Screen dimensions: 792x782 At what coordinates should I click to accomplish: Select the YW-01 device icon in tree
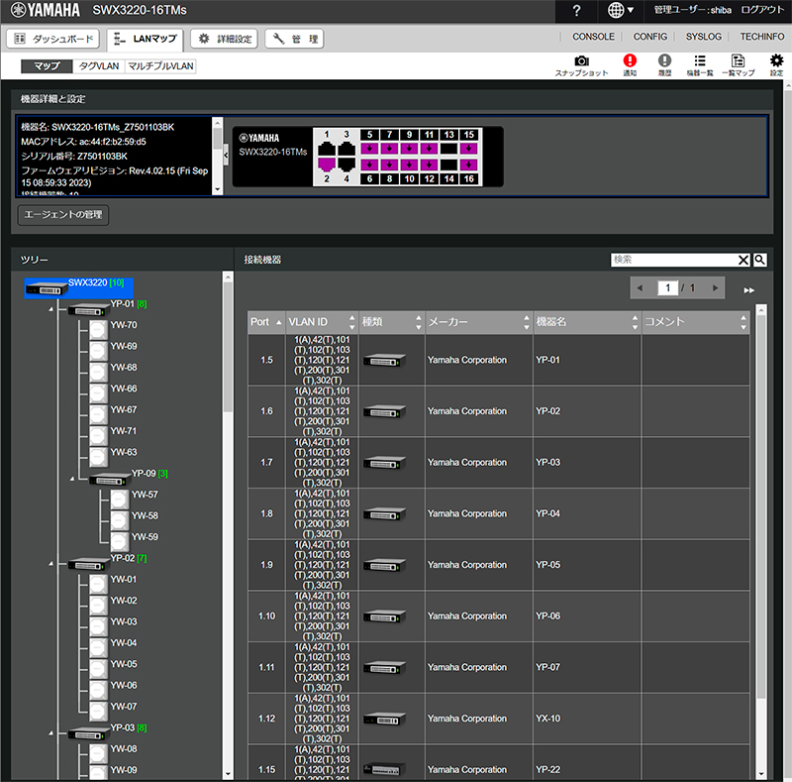(98, 584)
